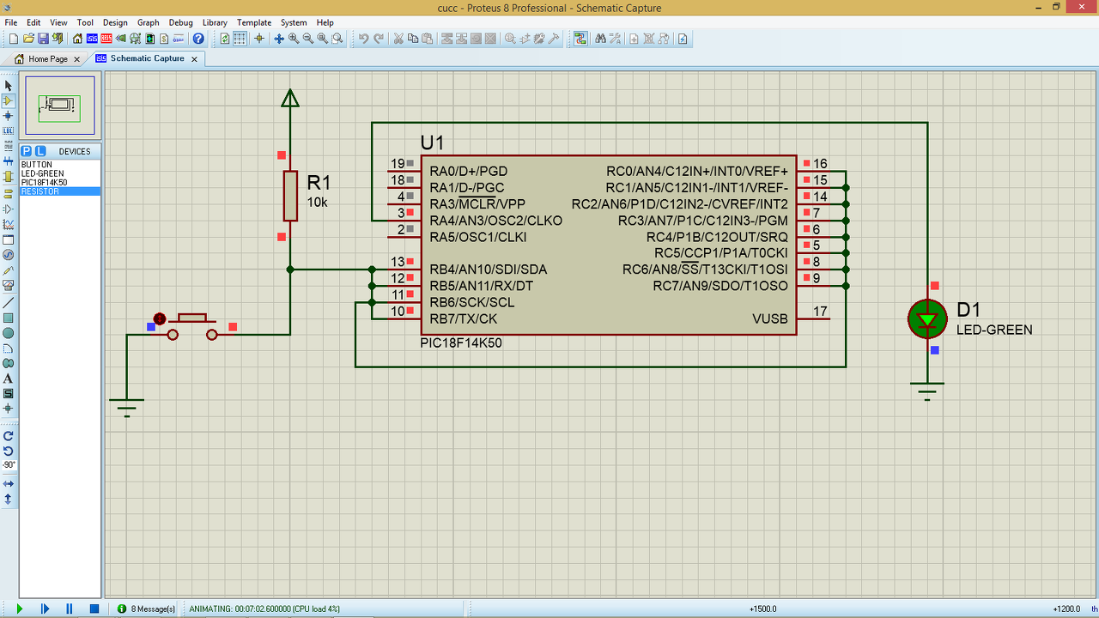Open the Edit menu
The height and width of the screenshot is (618, 1099).
[x=33, y=22]
